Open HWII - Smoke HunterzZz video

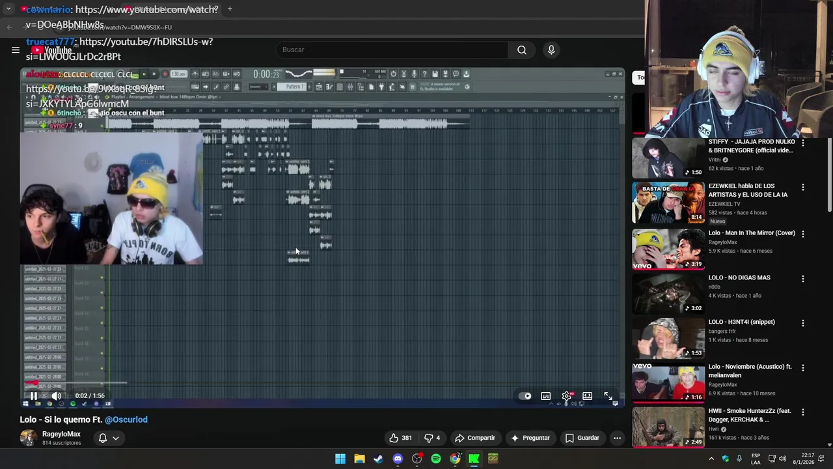pos(750,415)
